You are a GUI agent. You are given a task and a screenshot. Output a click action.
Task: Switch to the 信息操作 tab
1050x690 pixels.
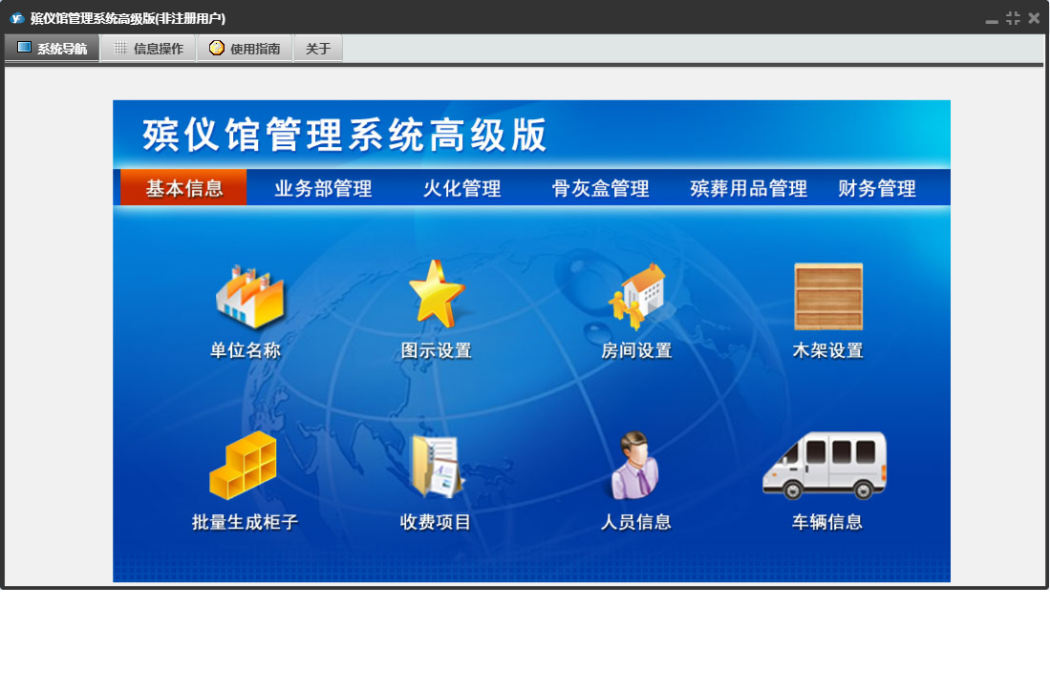click(x=149, y=48)
